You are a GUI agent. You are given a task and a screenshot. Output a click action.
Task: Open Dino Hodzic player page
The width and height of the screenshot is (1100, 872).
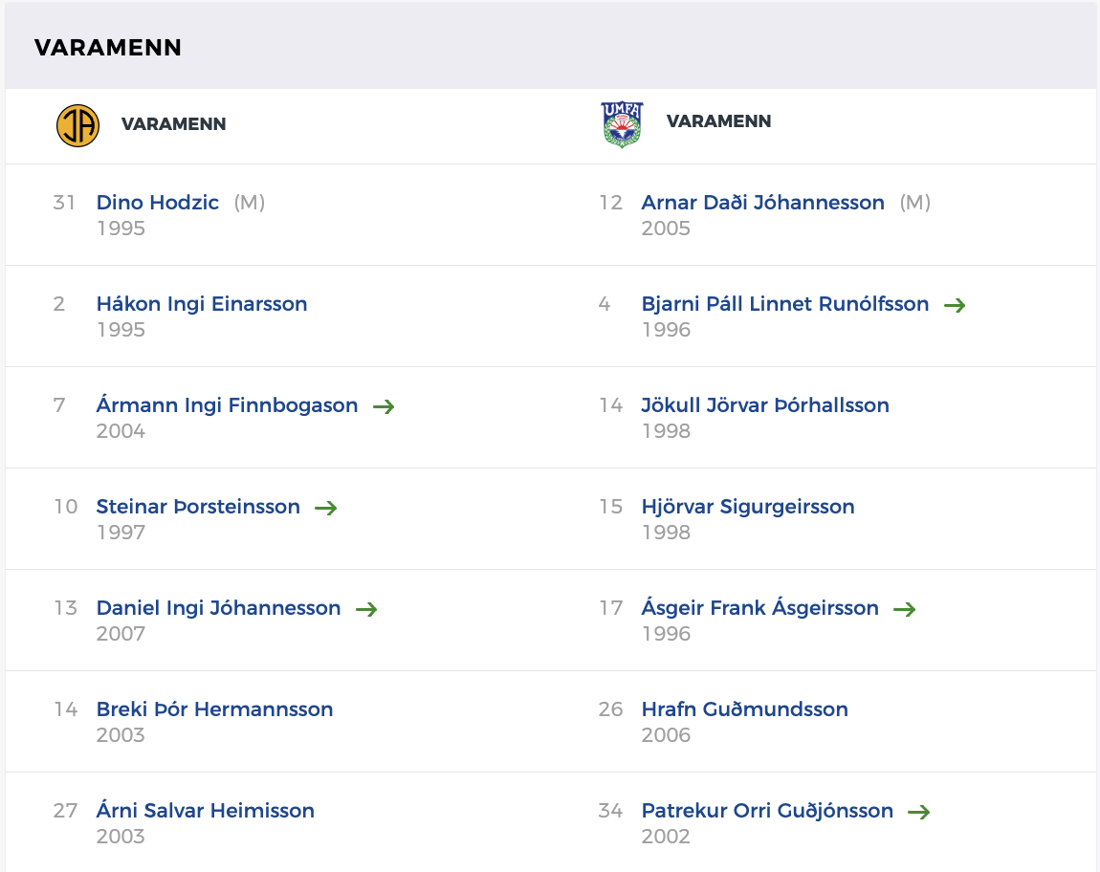click(x=158, y=202)
